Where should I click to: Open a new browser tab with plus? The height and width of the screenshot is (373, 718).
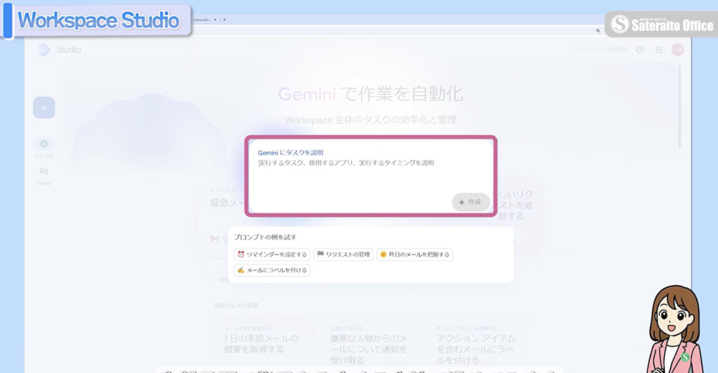pyautogui.click(x=224, y=19)
